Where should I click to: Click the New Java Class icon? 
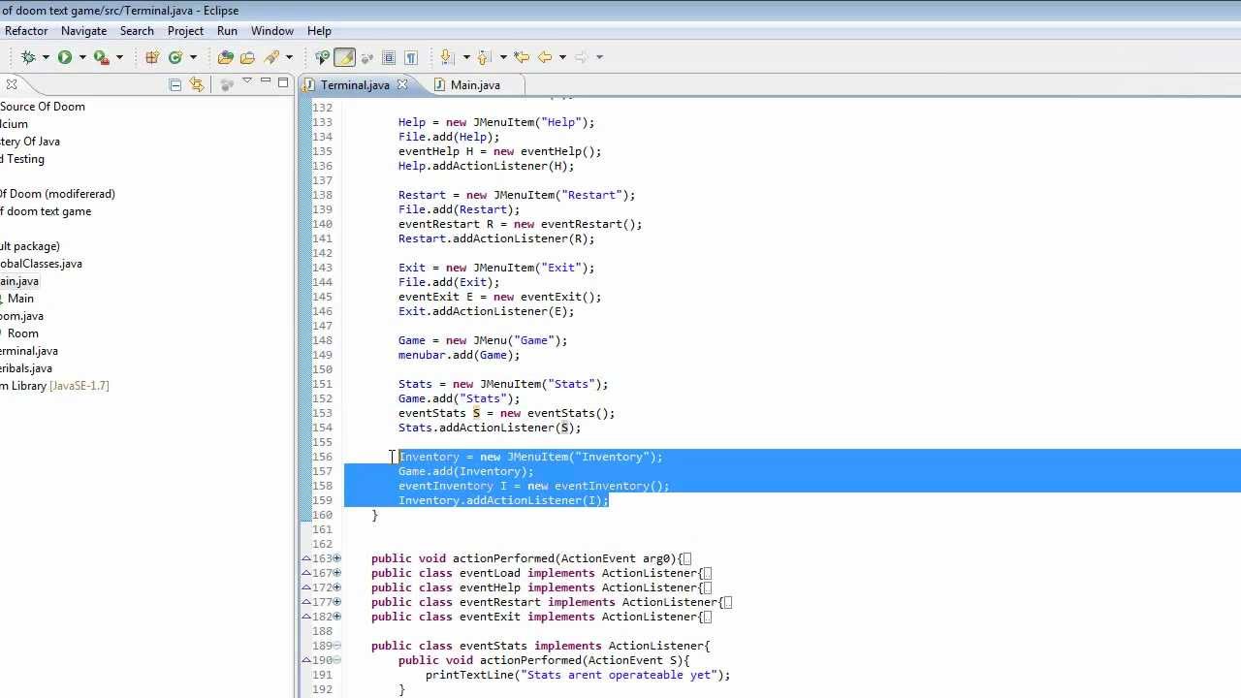[x=175, y=57]
